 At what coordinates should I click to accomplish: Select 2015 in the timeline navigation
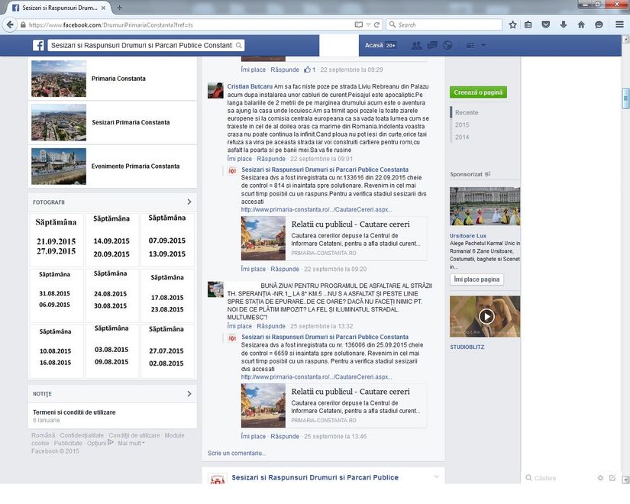[x=462, y=124]
